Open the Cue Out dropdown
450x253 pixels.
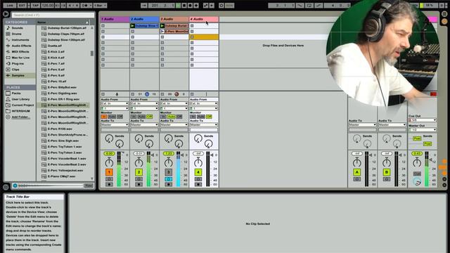click(422, 120)
